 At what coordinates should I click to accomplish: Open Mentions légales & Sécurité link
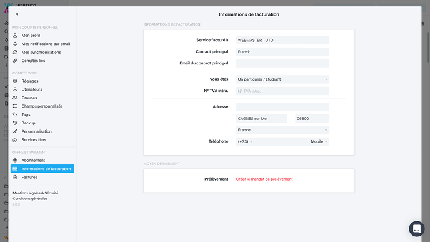[36, 193]
